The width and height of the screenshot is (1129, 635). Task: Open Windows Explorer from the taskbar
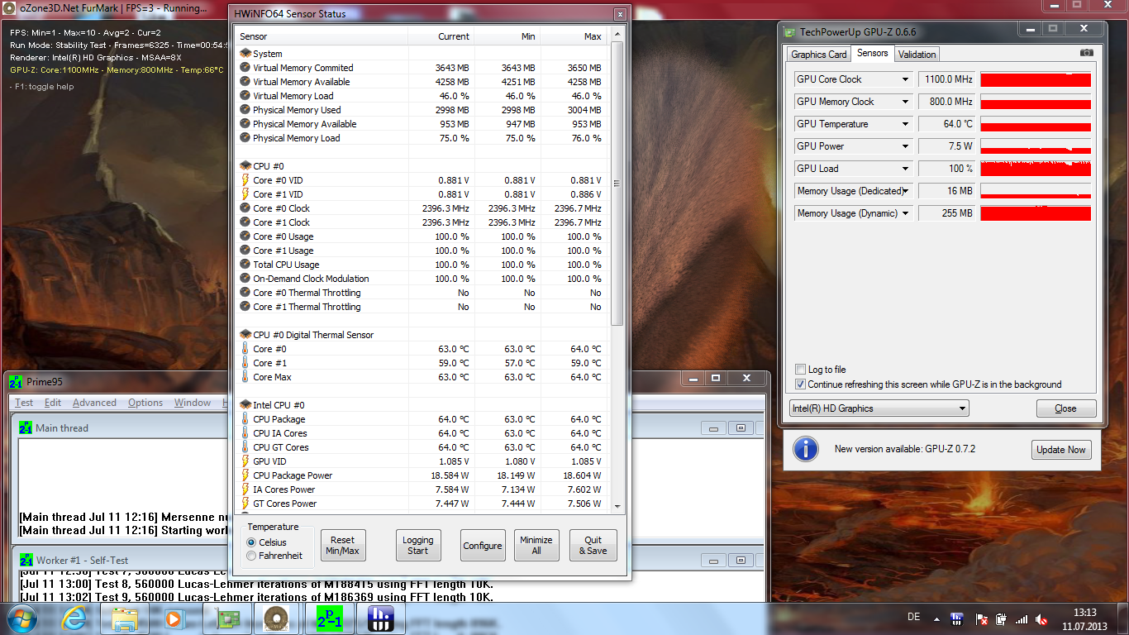tap(124, 618)
